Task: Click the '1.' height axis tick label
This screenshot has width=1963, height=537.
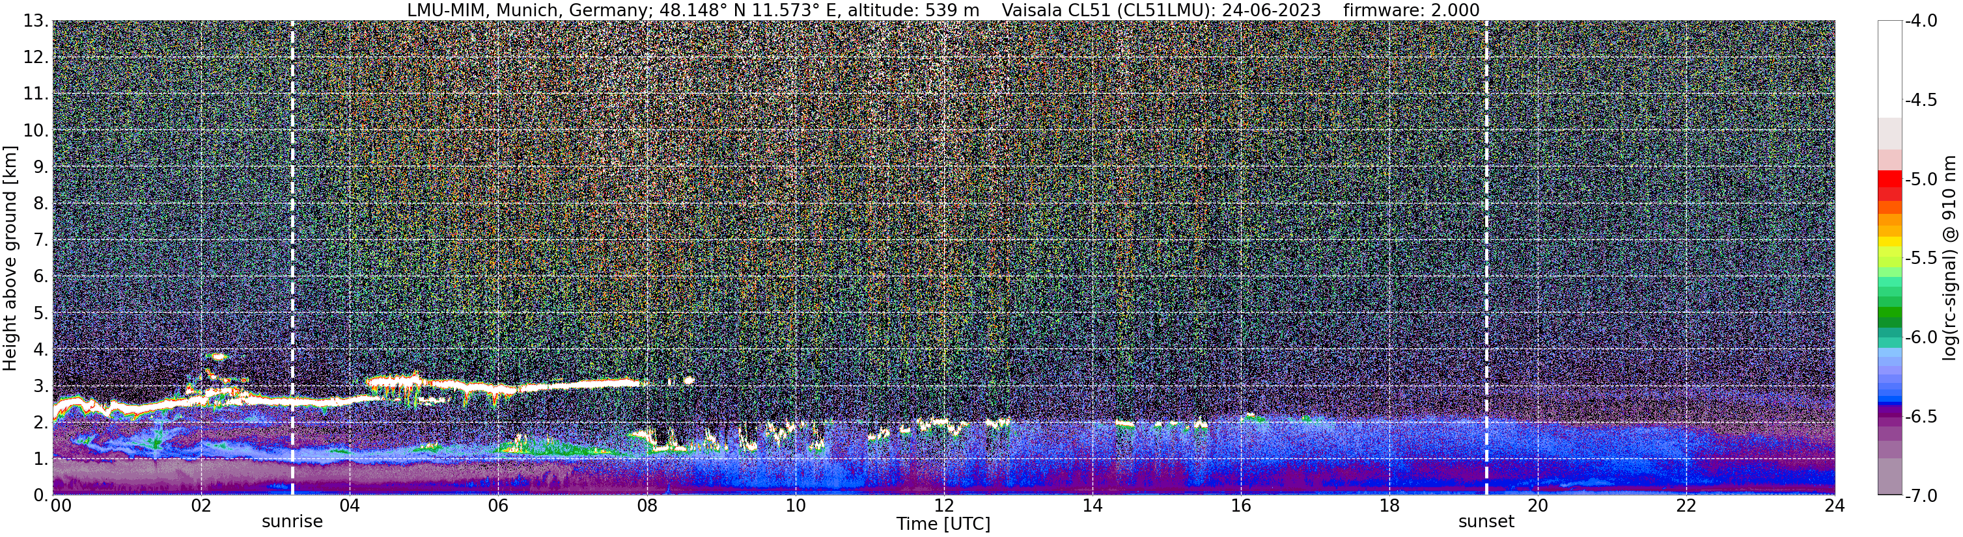Action: (41, 458)
